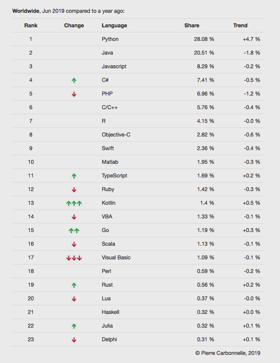This screenshot has width=280, height=363.
Task: Click the red down arrow beside Ruby
Action: tap(74, 189)
